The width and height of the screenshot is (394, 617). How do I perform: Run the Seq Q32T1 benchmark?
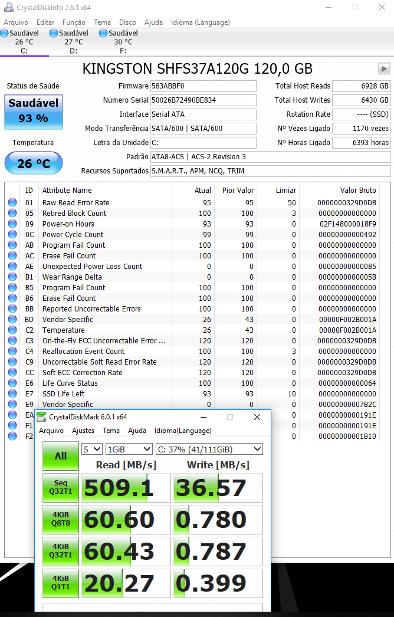pyautogui.click(x=61, y=488)
